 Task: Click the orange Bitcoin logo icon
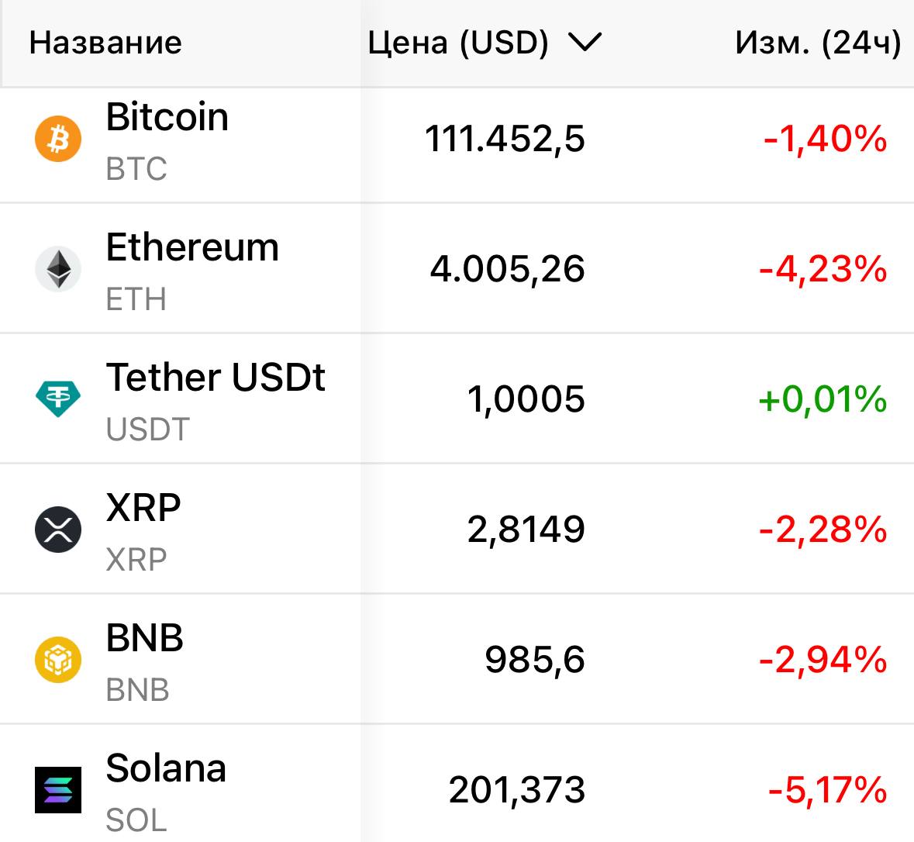(58, 140)
